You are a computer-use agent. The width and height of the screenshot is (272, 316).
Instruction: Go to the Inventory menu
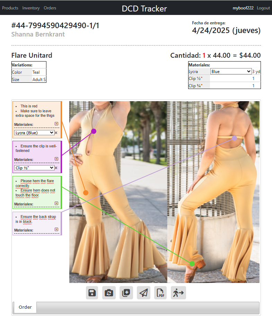(31, 8)
